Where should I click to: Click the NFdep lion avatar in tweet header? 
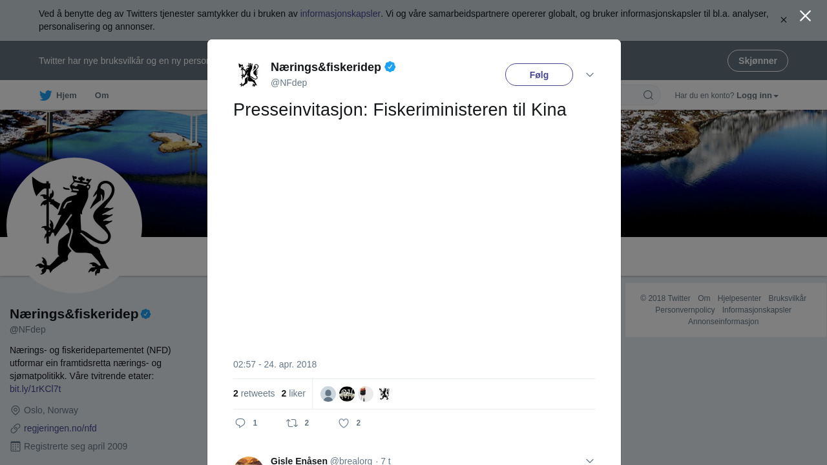click(x=248, y=75)
